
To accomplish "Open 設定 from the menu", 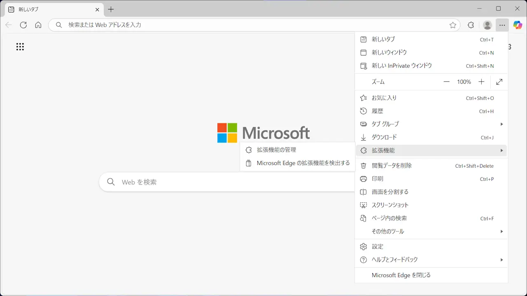I will point(378,247).
